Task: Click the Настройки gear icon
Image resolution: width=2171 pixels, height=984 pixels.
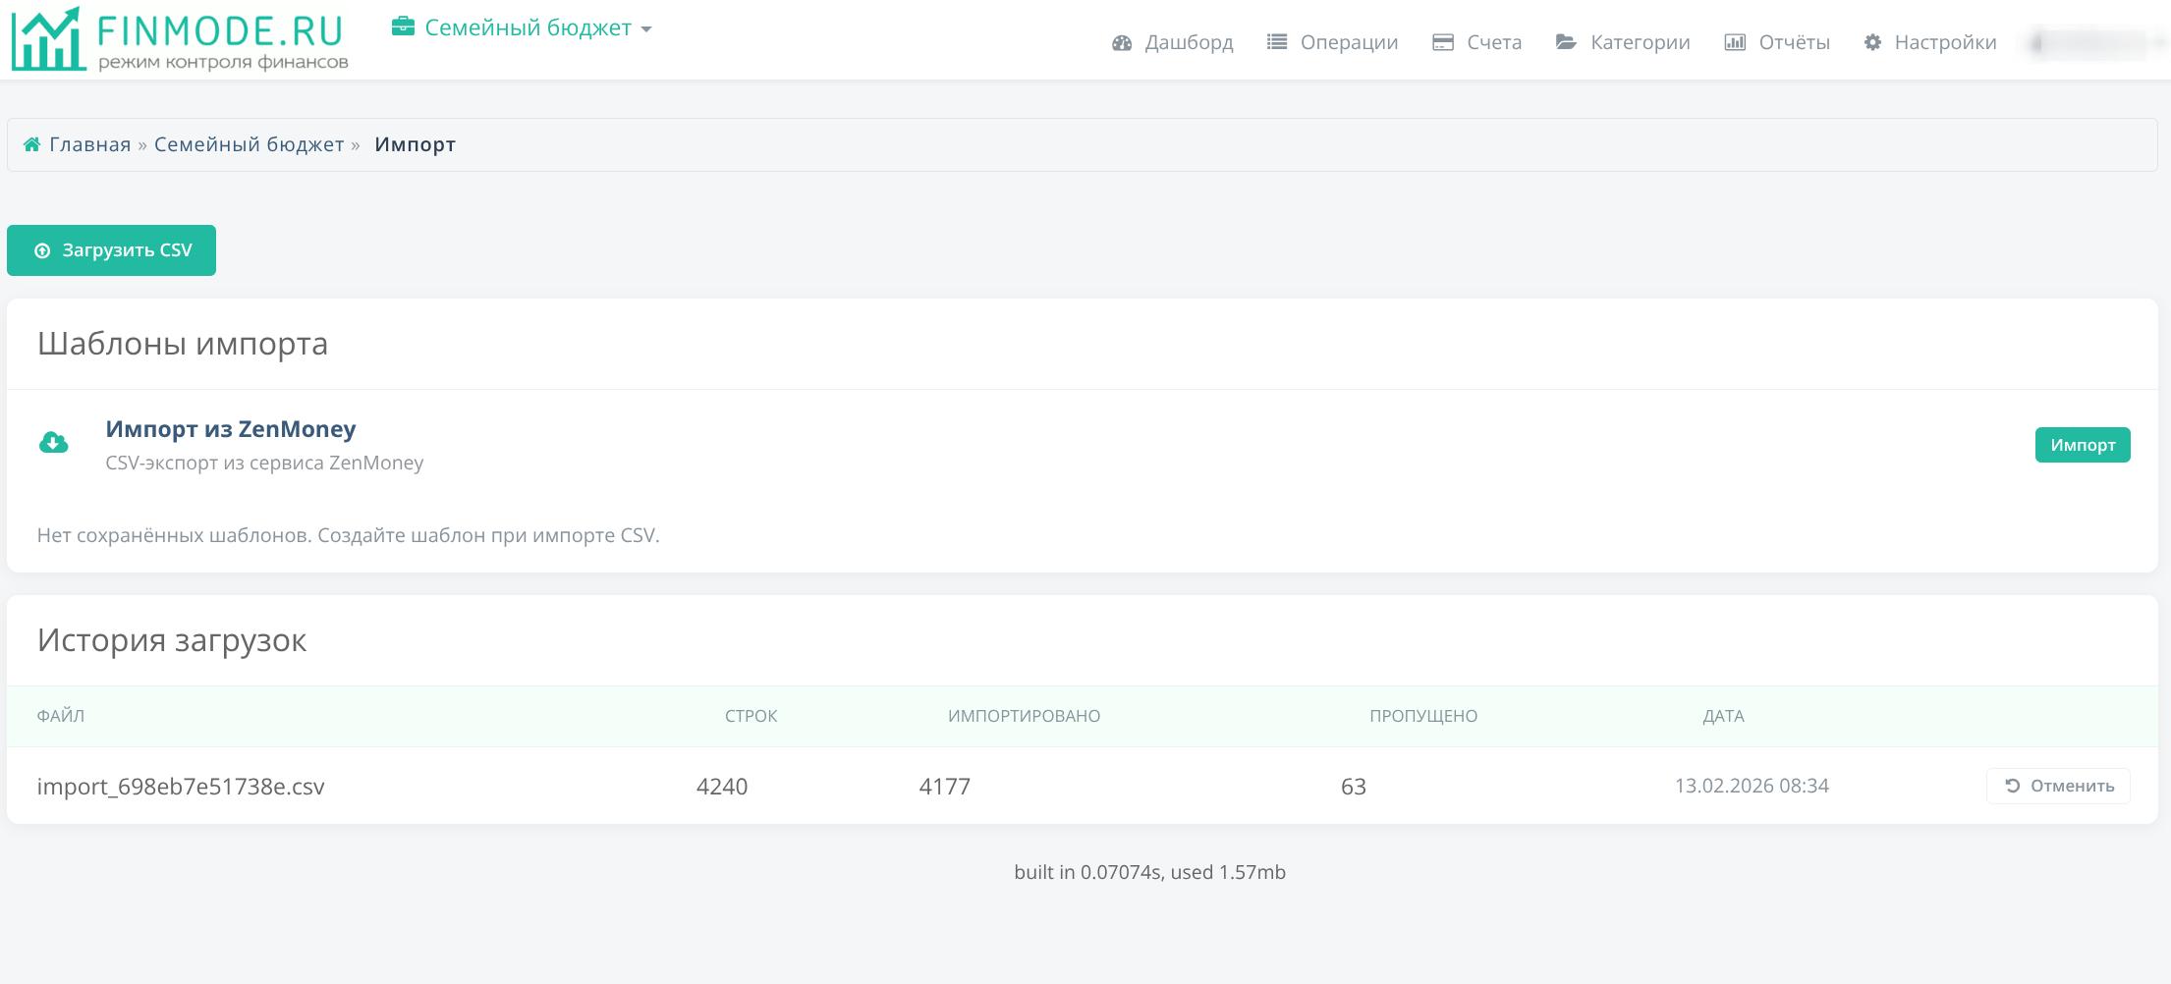Action: click(x=1872, y=42)
